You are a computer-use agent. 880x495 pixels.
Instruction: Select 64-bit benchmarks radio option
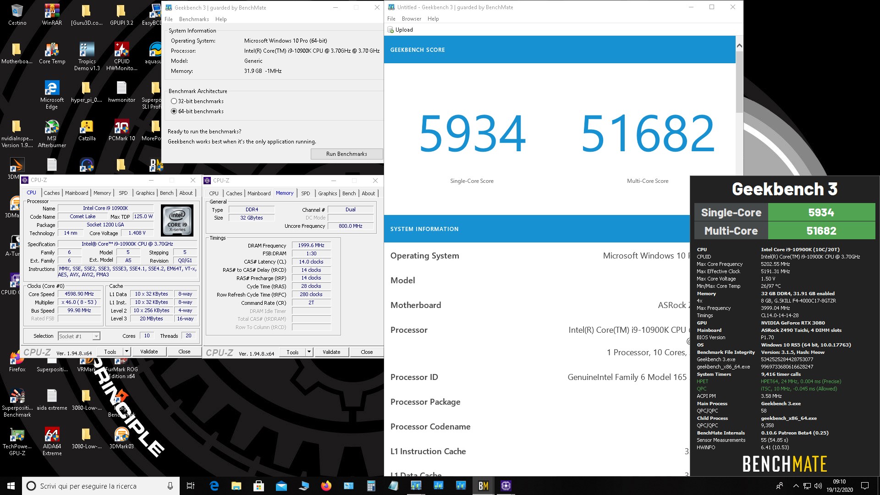click(x=197, y=111)
